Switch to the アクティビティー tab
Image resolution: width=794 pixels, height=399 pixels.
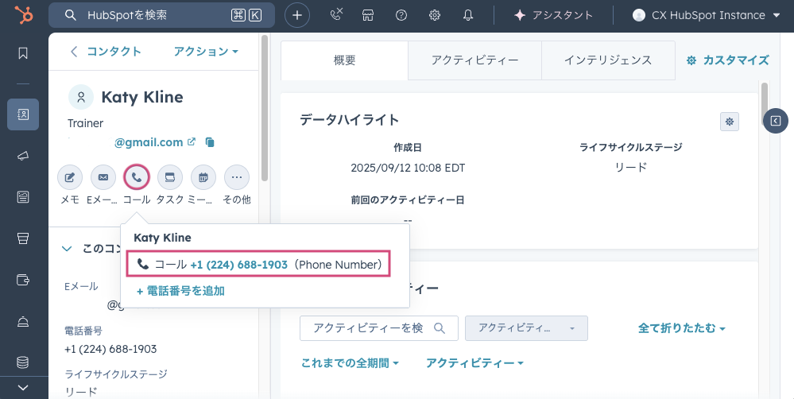474,60
